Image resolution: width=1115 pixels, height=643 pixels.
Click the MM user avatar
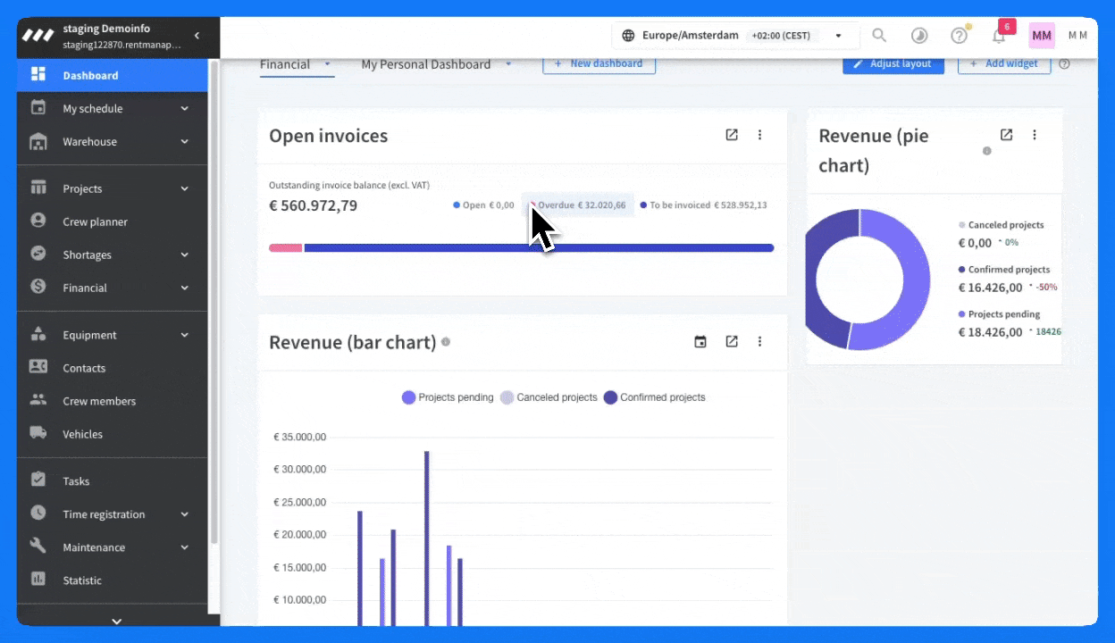(1042, 36)
